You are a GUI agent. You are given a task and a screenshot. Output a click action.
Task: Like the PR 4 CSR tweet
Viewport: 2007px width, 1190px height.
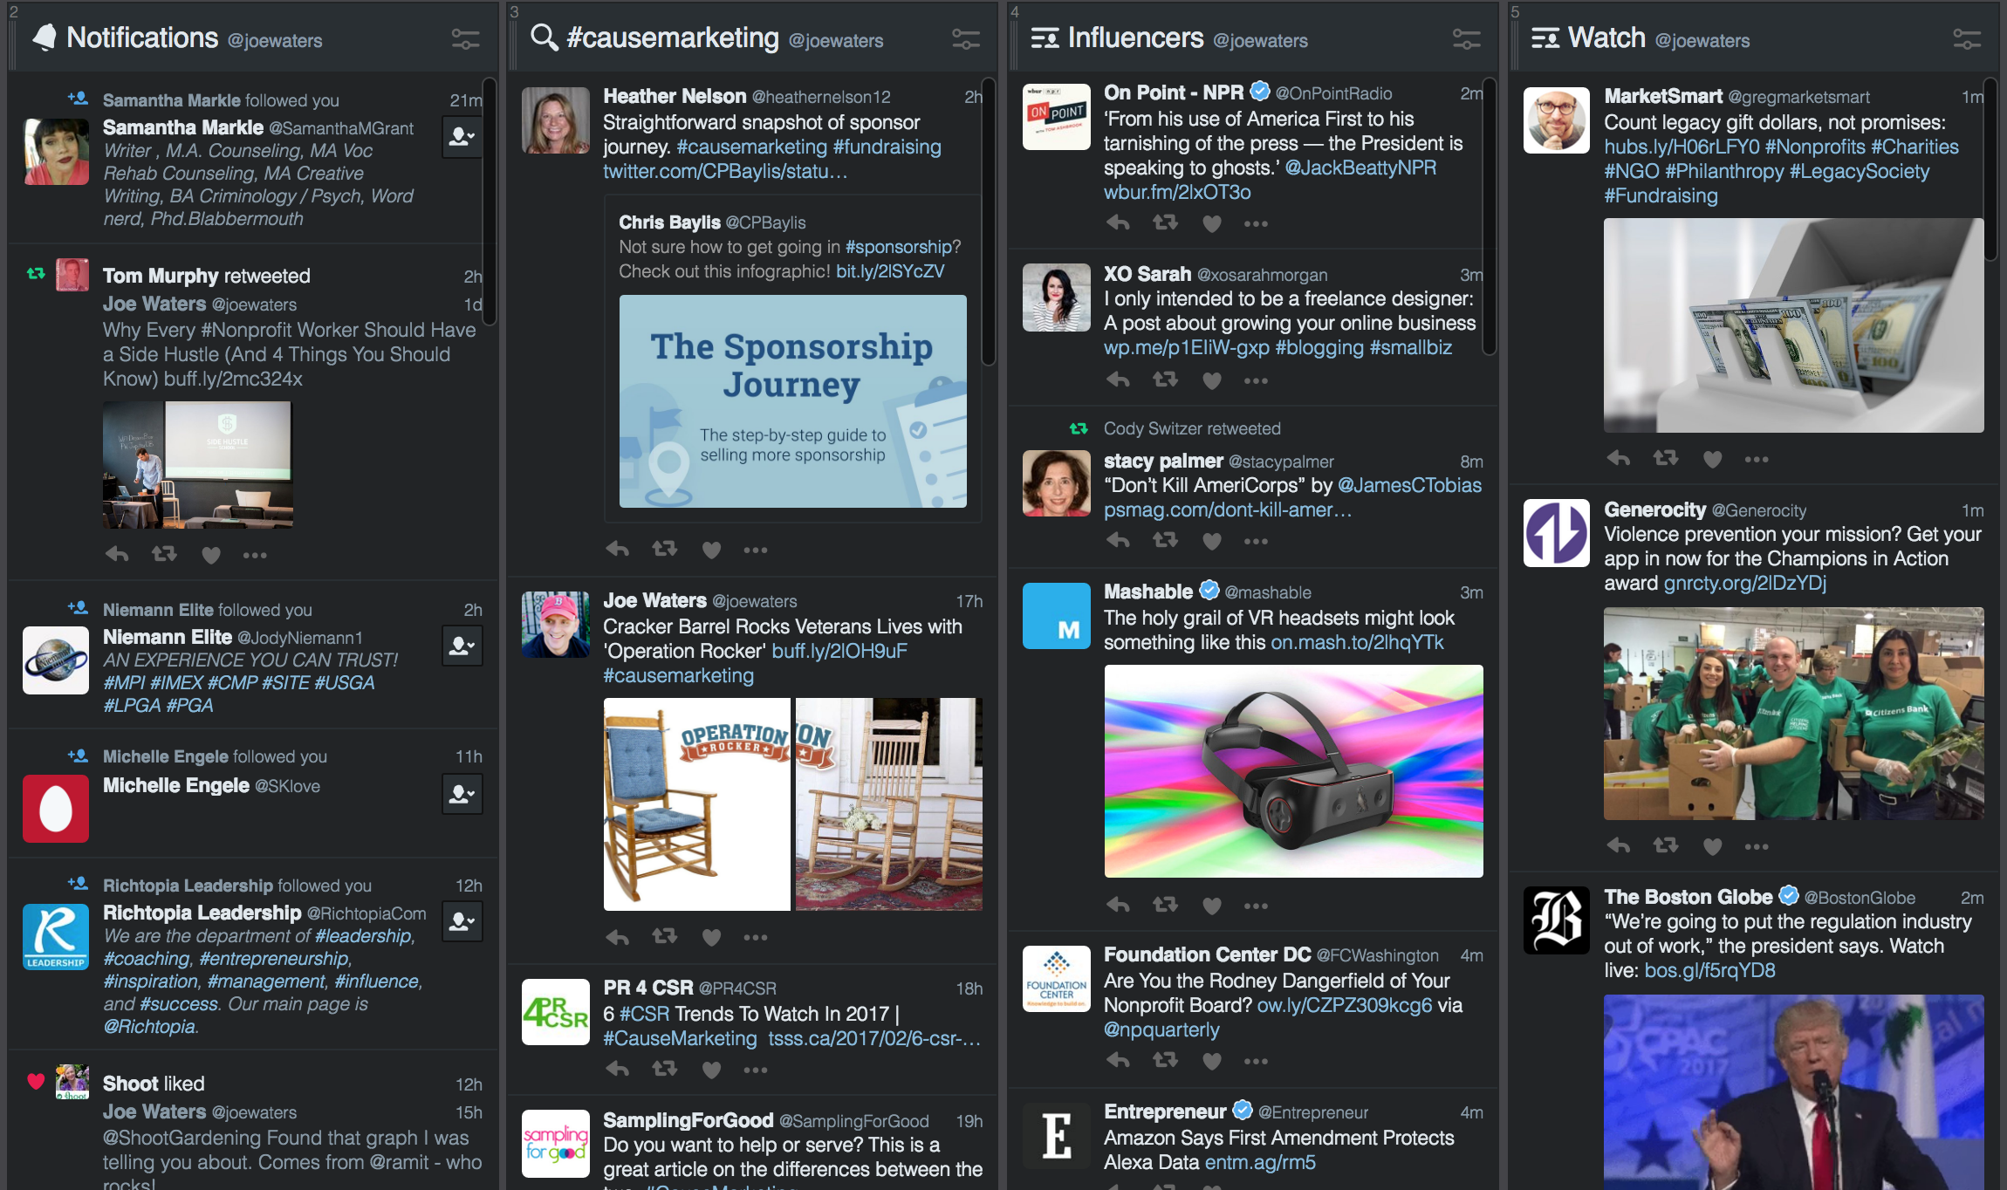click(712, 1070)
